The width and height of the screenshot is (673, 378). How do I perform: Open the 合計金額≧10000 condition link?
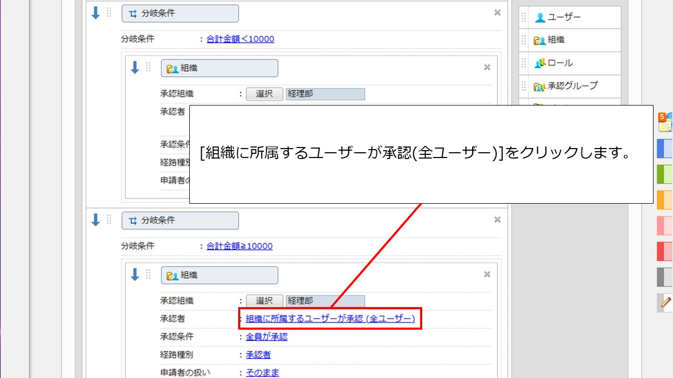pyautogui.click(x=240, y=246)
